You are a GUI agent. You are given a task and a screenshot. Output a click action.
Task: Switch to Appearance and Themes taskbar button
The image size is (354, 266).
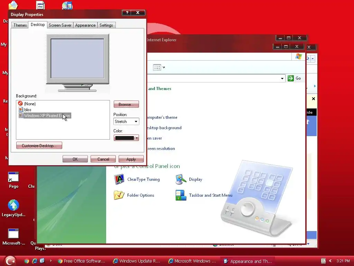pos(247,261)
